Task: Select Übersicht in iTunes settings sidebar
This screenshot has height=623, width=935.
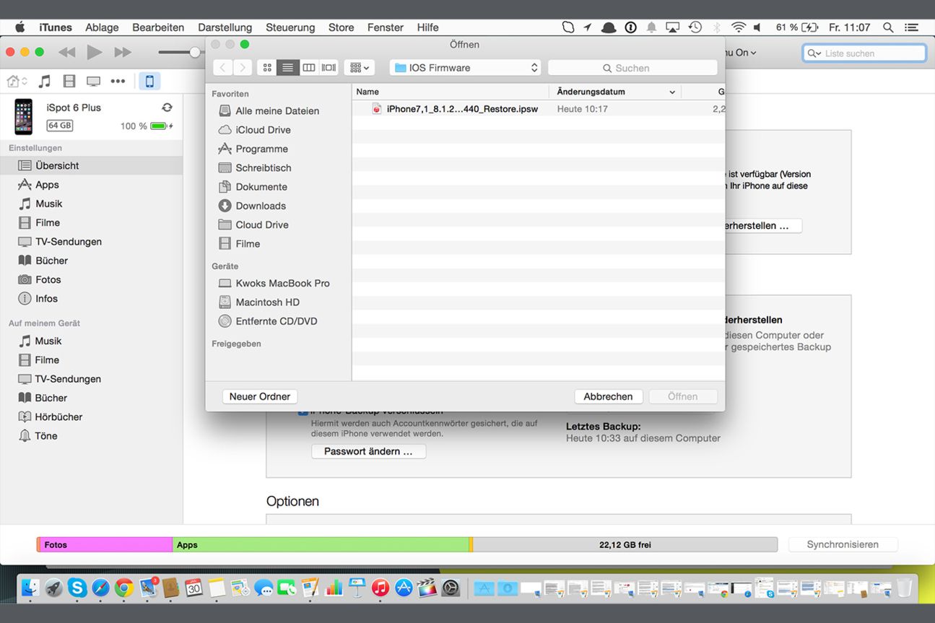Action: 91,165
